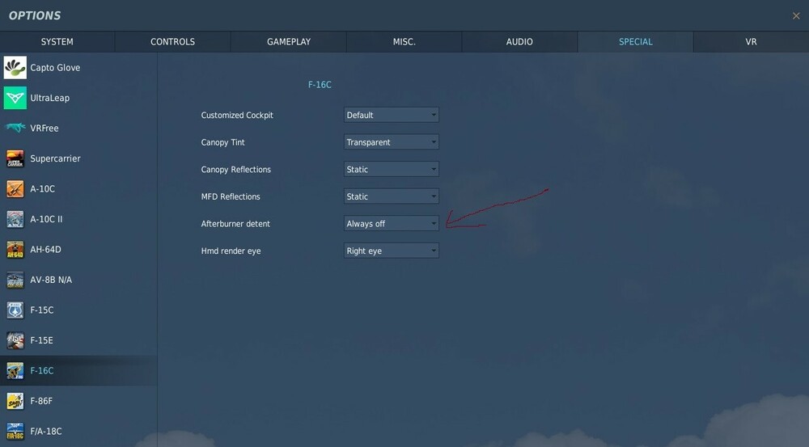The image size is (809, 447).
Task: Click the UltraLeap green icon
Action: click(x=15, y=98)
